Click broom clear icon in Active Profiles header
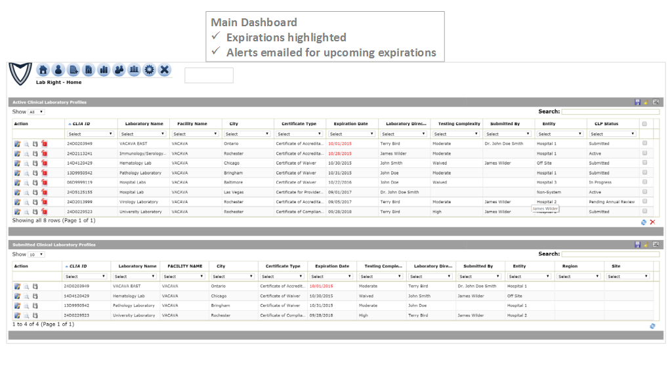 pyautogui.click(x=646, y=102)
